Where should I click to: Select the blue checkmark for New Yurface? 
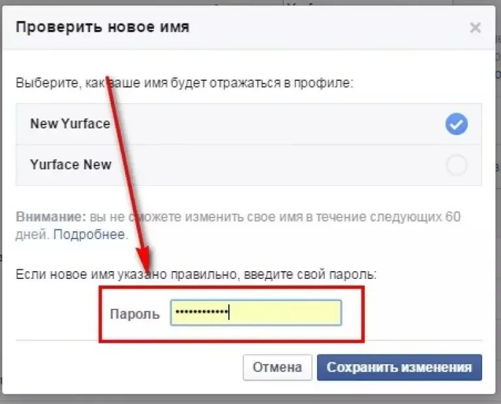[456, 124]
